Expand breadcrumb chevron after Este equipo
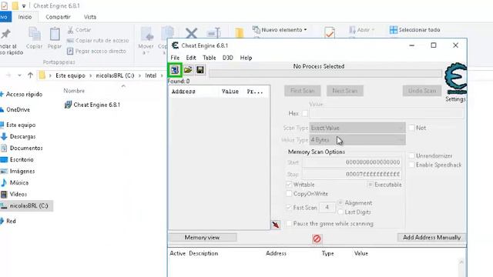Image resolution: width=493 pixels, height=277 pixels. (91, 75)
